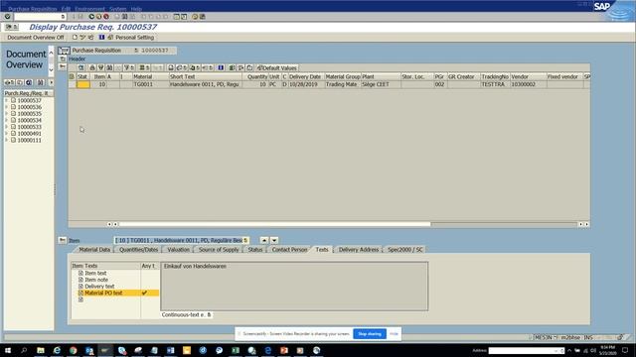Select the Delivery text entry
Viewport: 636px width, 357px height.
point(99,287)
